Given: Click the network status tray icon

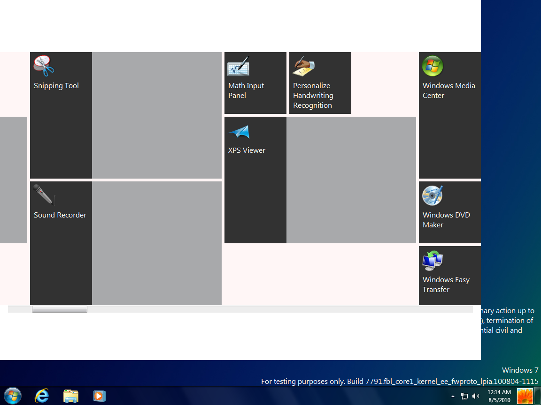Looking at the screenshot, I should point(464,397).
